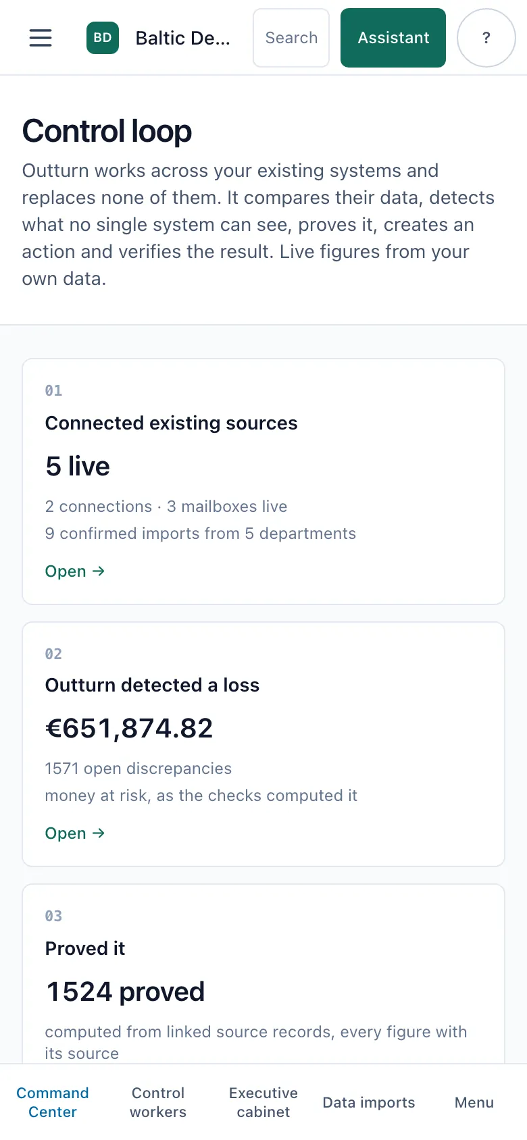
Task: Open the bottom Menu tab
Action: [474, 1102]
